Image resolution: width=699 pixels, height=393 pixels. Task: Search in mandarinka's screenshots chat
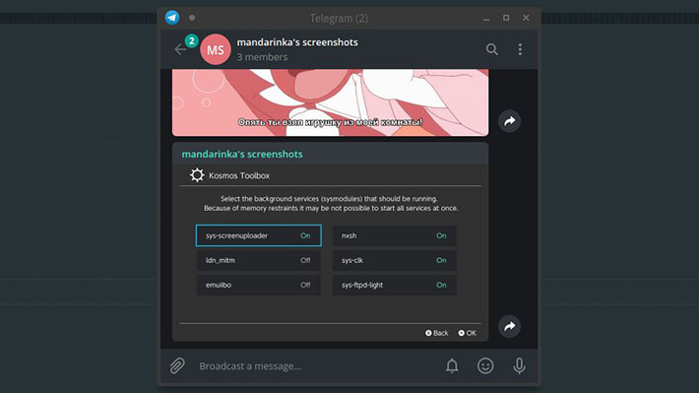pyautogui.click(x=491, y=49)
